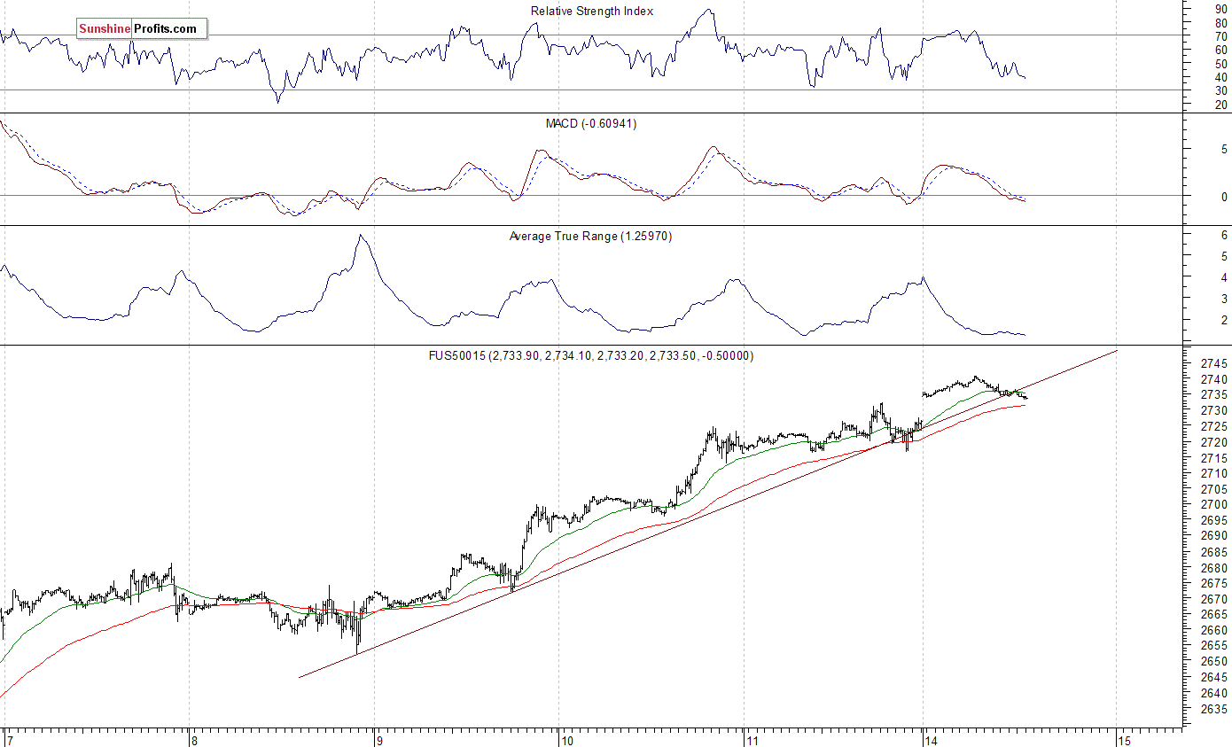Select the FUS50015 price chart title

click(x=591, y=356)
